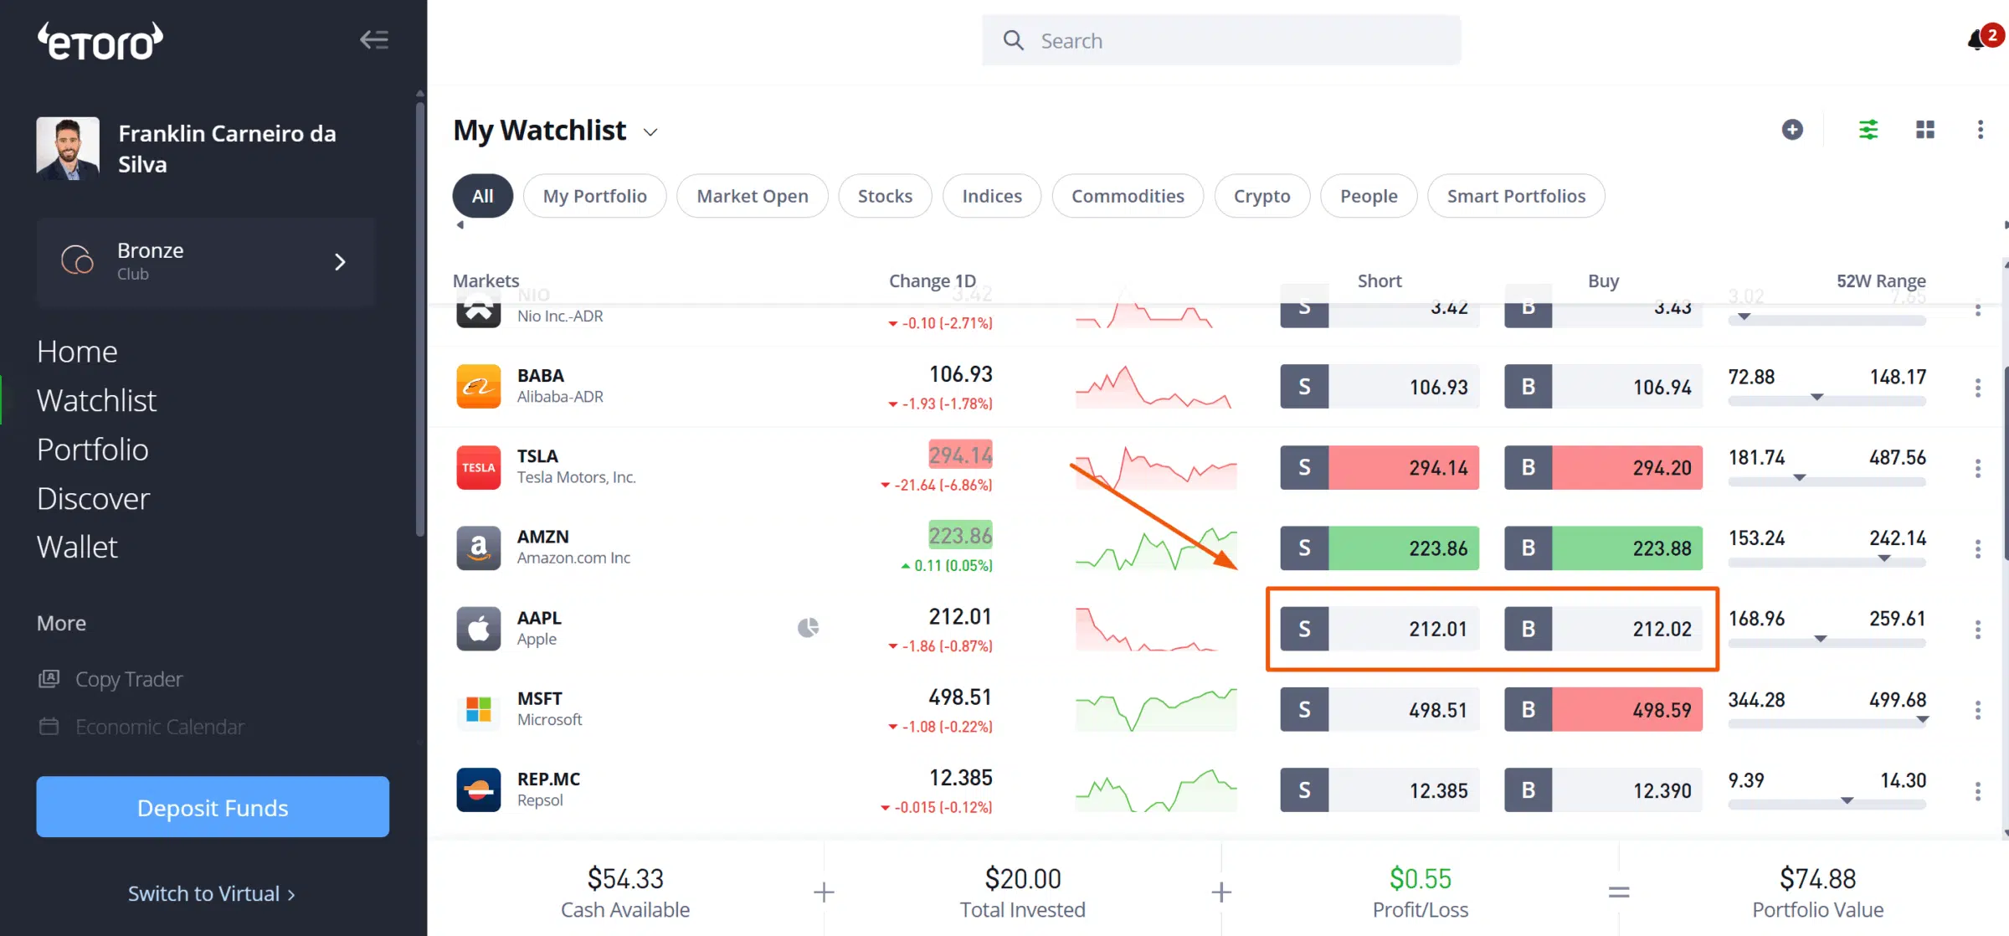Go to Home in sidebar
Screen dimensions: 2009x936
77,352
